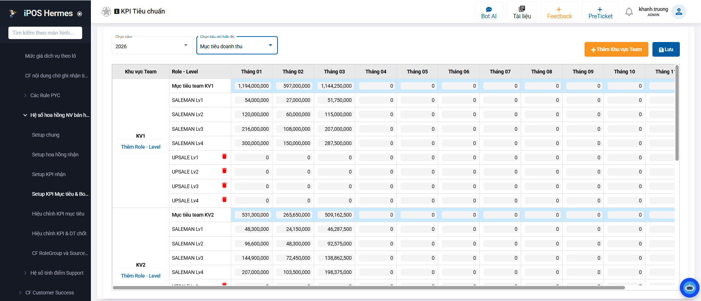Click the Tháng 01 column header
Viewport: 701px width, 301px height.
(252, 72)
